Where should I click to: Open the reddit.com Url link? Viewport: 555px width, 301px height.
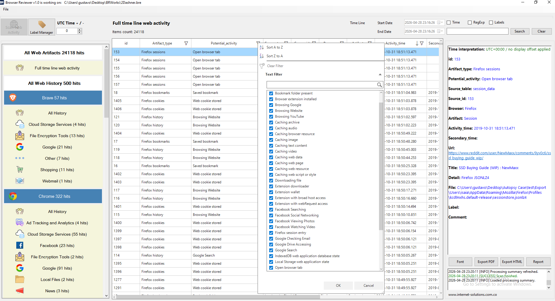point(499,155)
